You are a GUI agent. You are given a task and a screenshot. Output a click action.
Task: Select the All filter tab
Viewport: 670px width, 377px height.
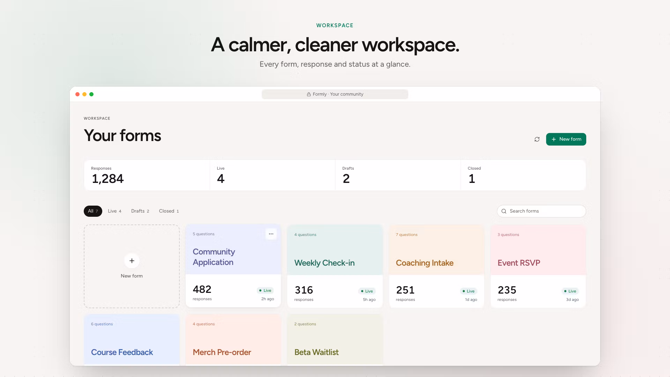tap(93, 211)
